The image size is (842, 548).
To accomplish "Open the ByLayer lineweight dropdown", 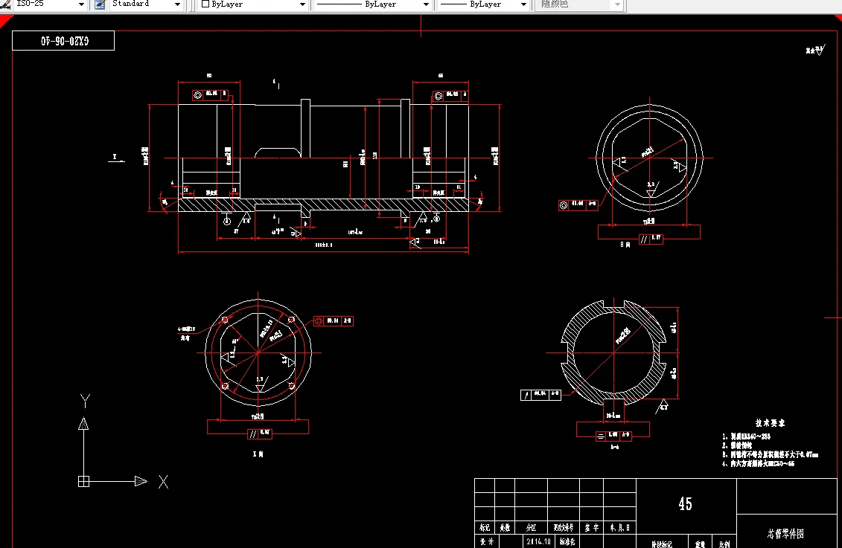I will (523, 4).
